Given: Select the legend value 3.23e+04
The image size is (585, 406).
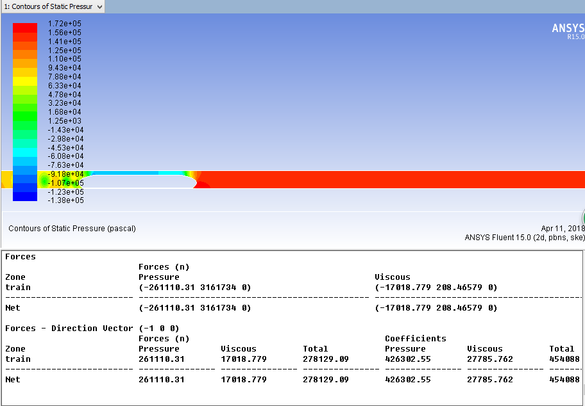Looking at the screenshot, I should pyautogui.click(x=65, y=103).
